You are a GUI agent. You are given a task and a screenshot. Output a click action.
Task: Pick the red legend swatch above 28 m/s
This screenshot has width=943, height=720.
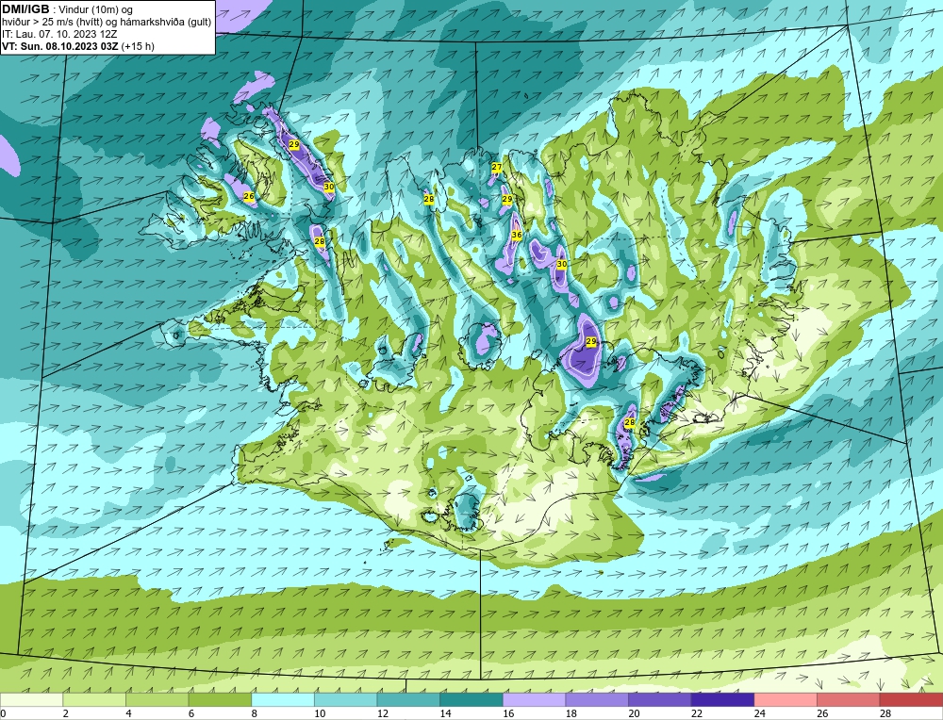click(x=911, y=699)
